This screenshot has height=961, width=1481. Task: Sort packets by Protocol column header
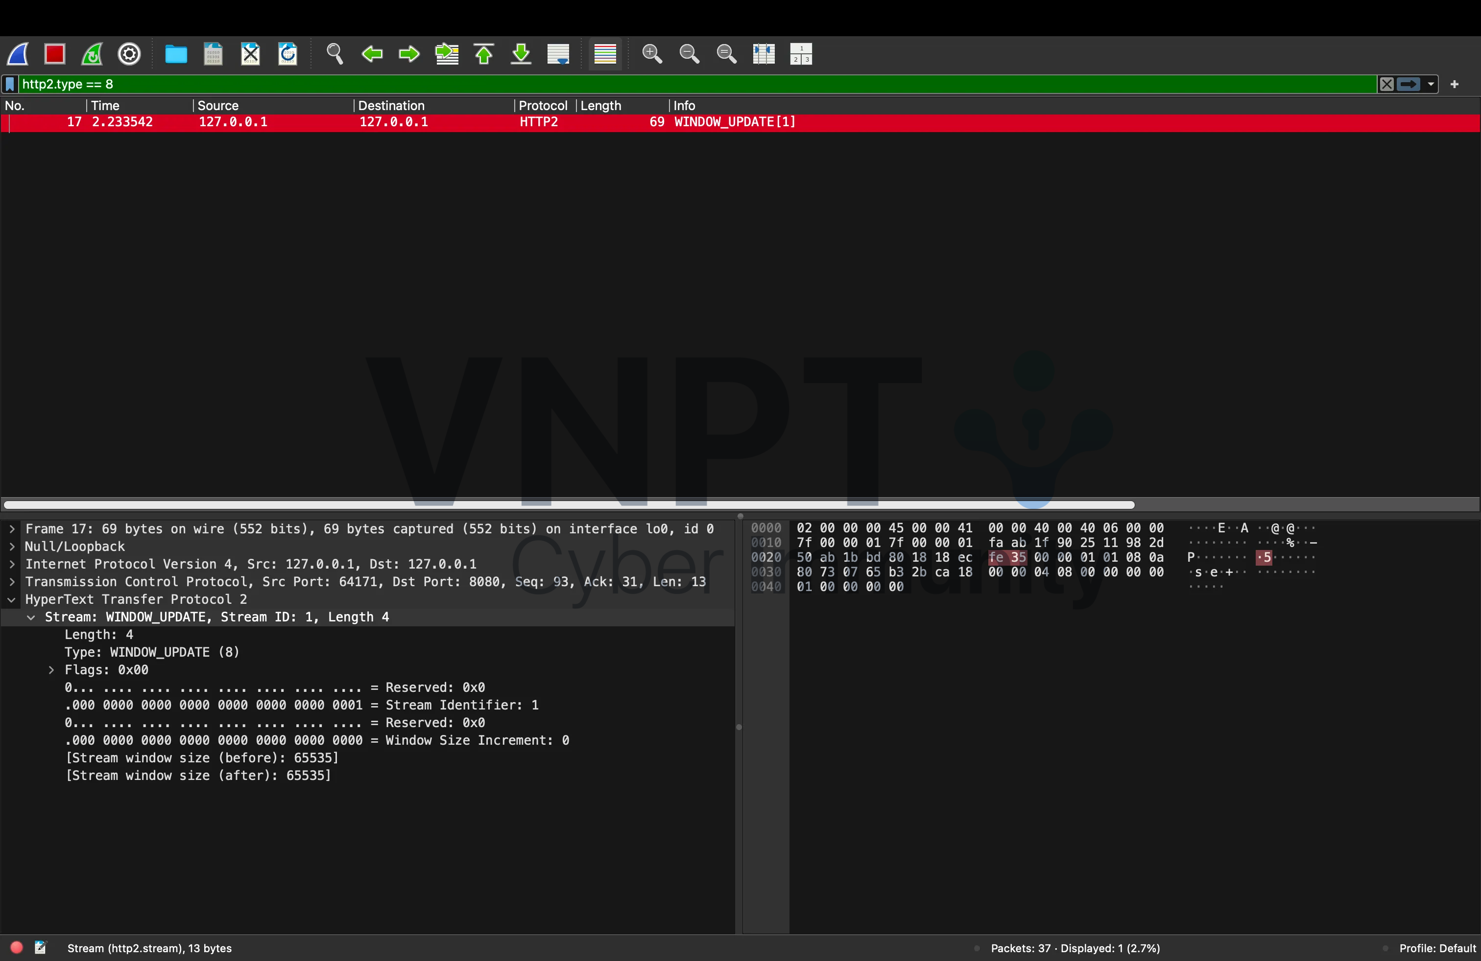click(543, 106)
